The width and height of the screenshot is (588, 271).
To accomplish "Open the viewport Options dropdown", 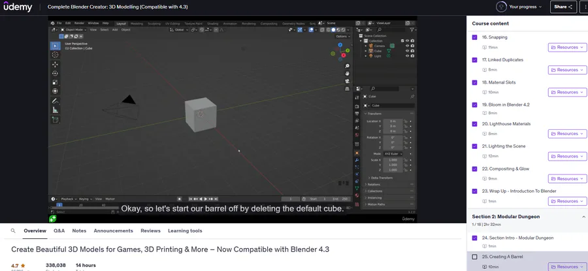I will coord(343,37).
